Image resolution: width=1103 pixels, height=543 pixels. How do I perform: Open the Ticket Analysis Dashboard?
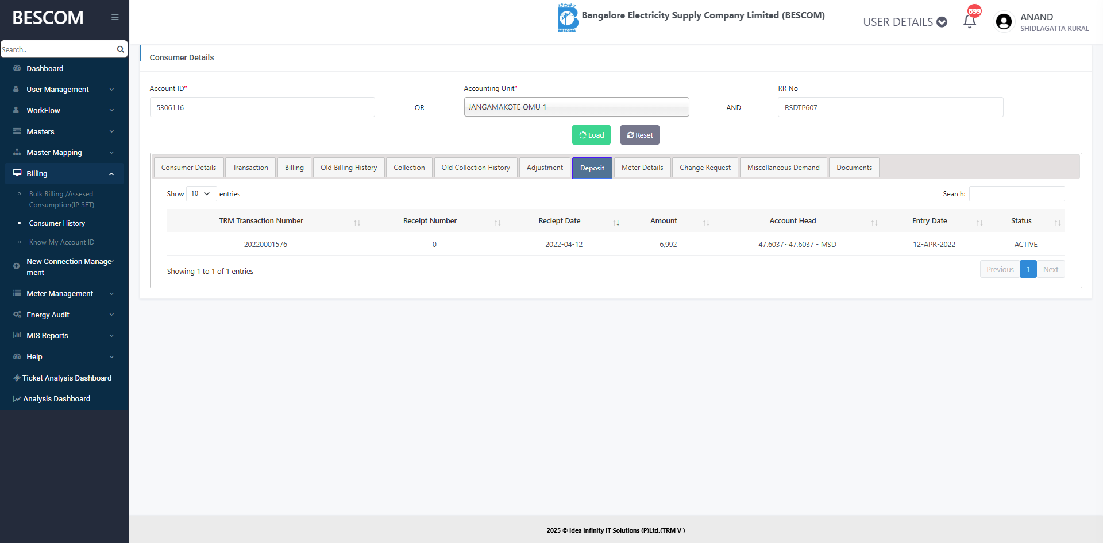point(67,378)
